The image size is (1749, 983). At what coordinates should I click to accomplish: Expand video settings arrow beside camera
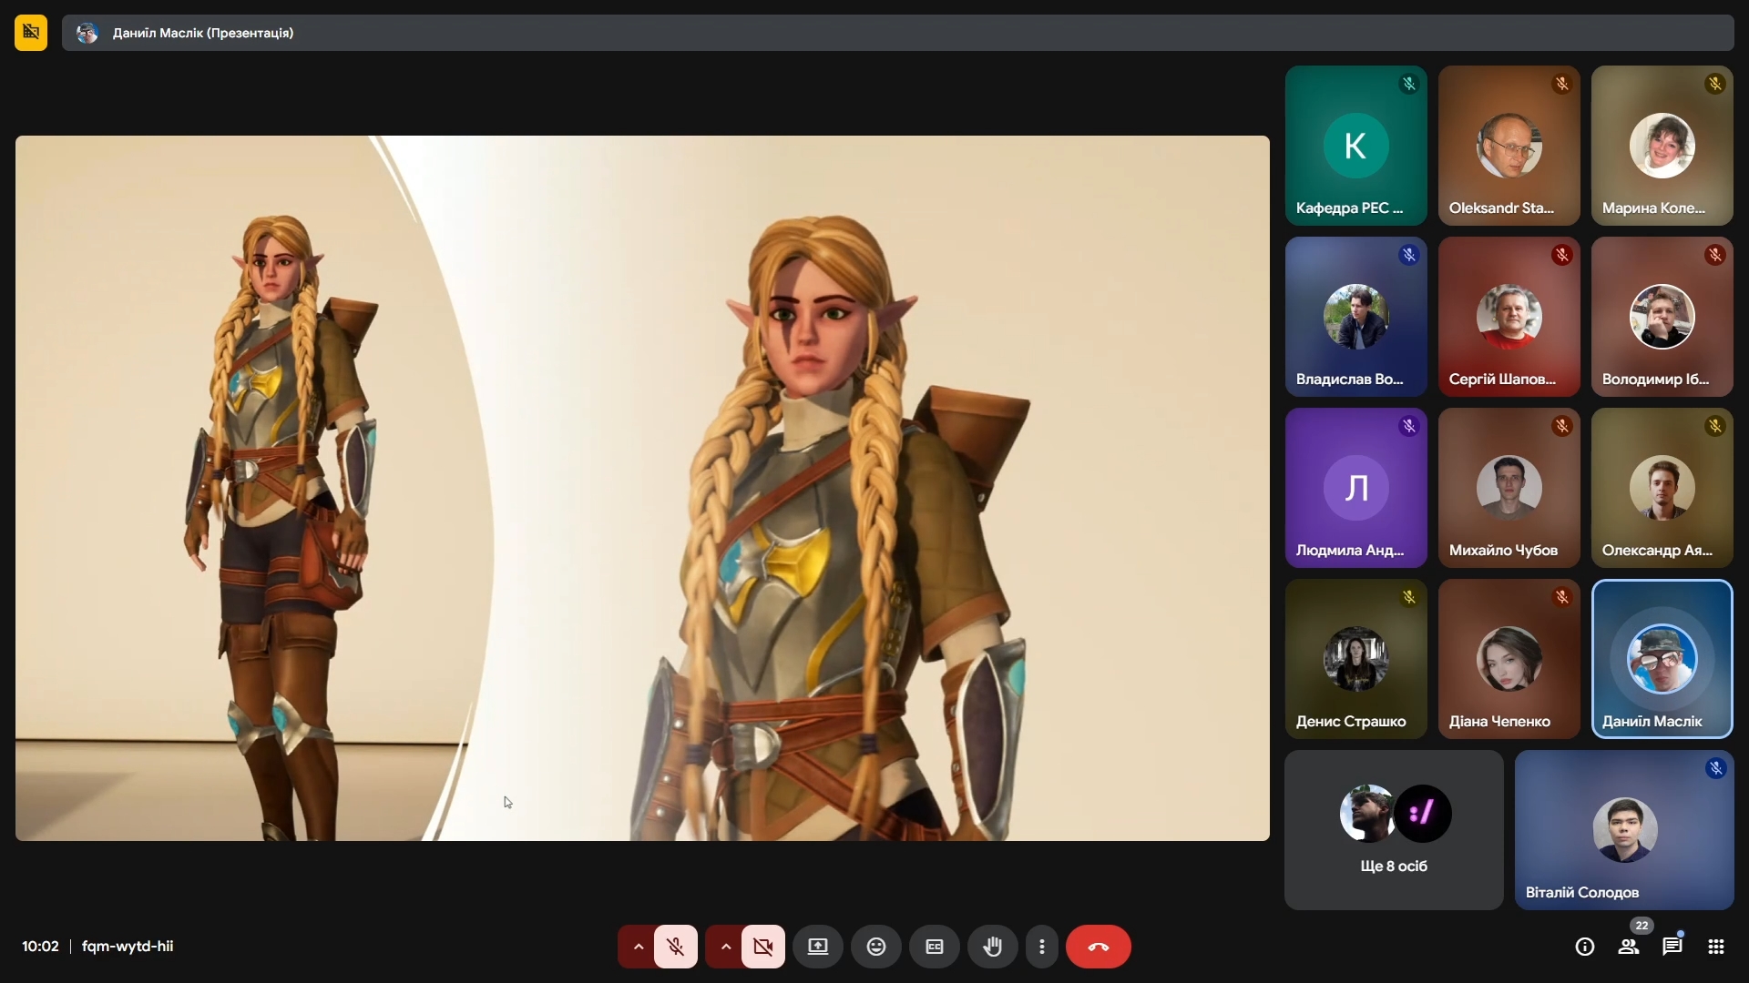(725, 947)
